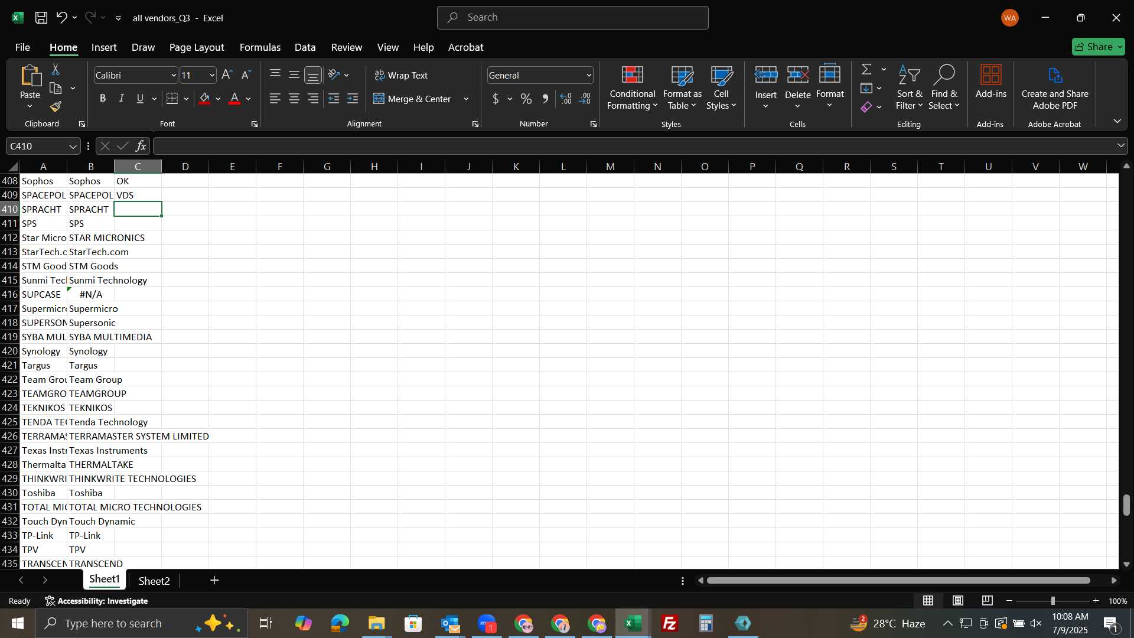Switch to Sheet2 worksheet tab
Viewport: 1134px width, 638px height.
pos(154,581)
